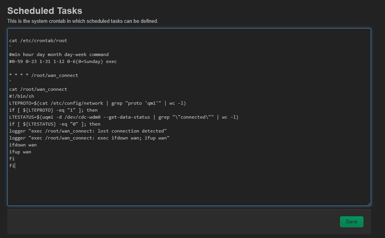Place cursor on the 'ifdown wan' line
Viewport: 385px width, 238px height.
tap(23, 145)
